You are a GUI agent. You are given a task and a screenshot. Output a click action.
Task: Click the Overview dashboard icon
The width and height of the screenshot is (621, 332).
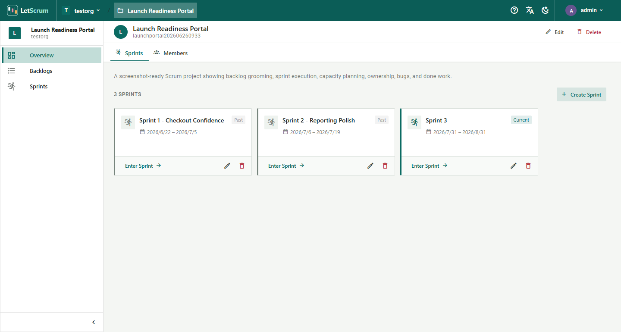tap(12, 55)
